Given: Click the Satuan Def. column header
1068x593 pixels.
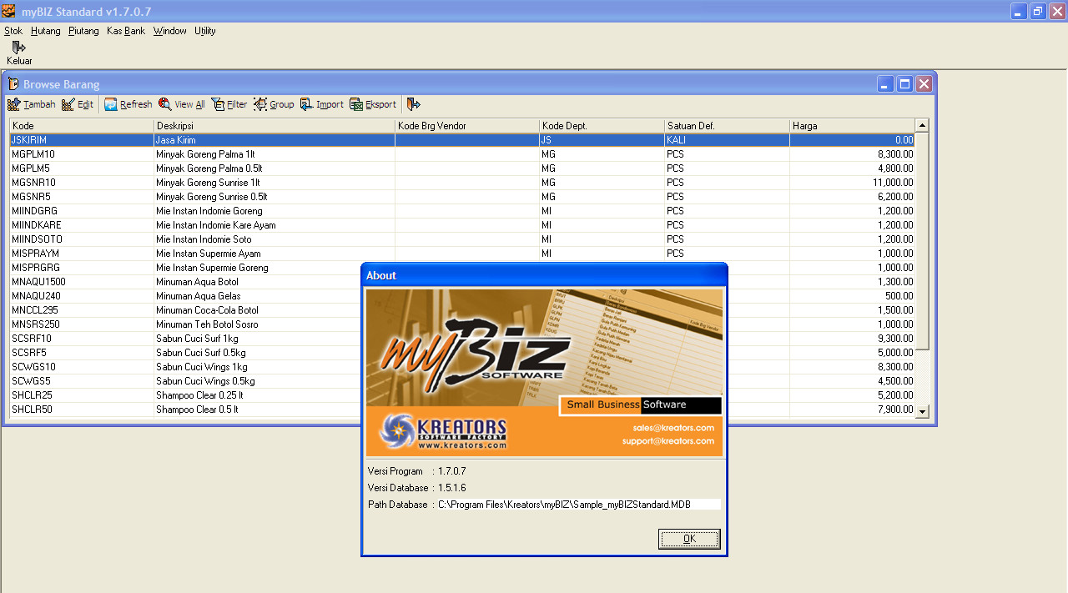Looking at the screenshot, I should point(727,126).
